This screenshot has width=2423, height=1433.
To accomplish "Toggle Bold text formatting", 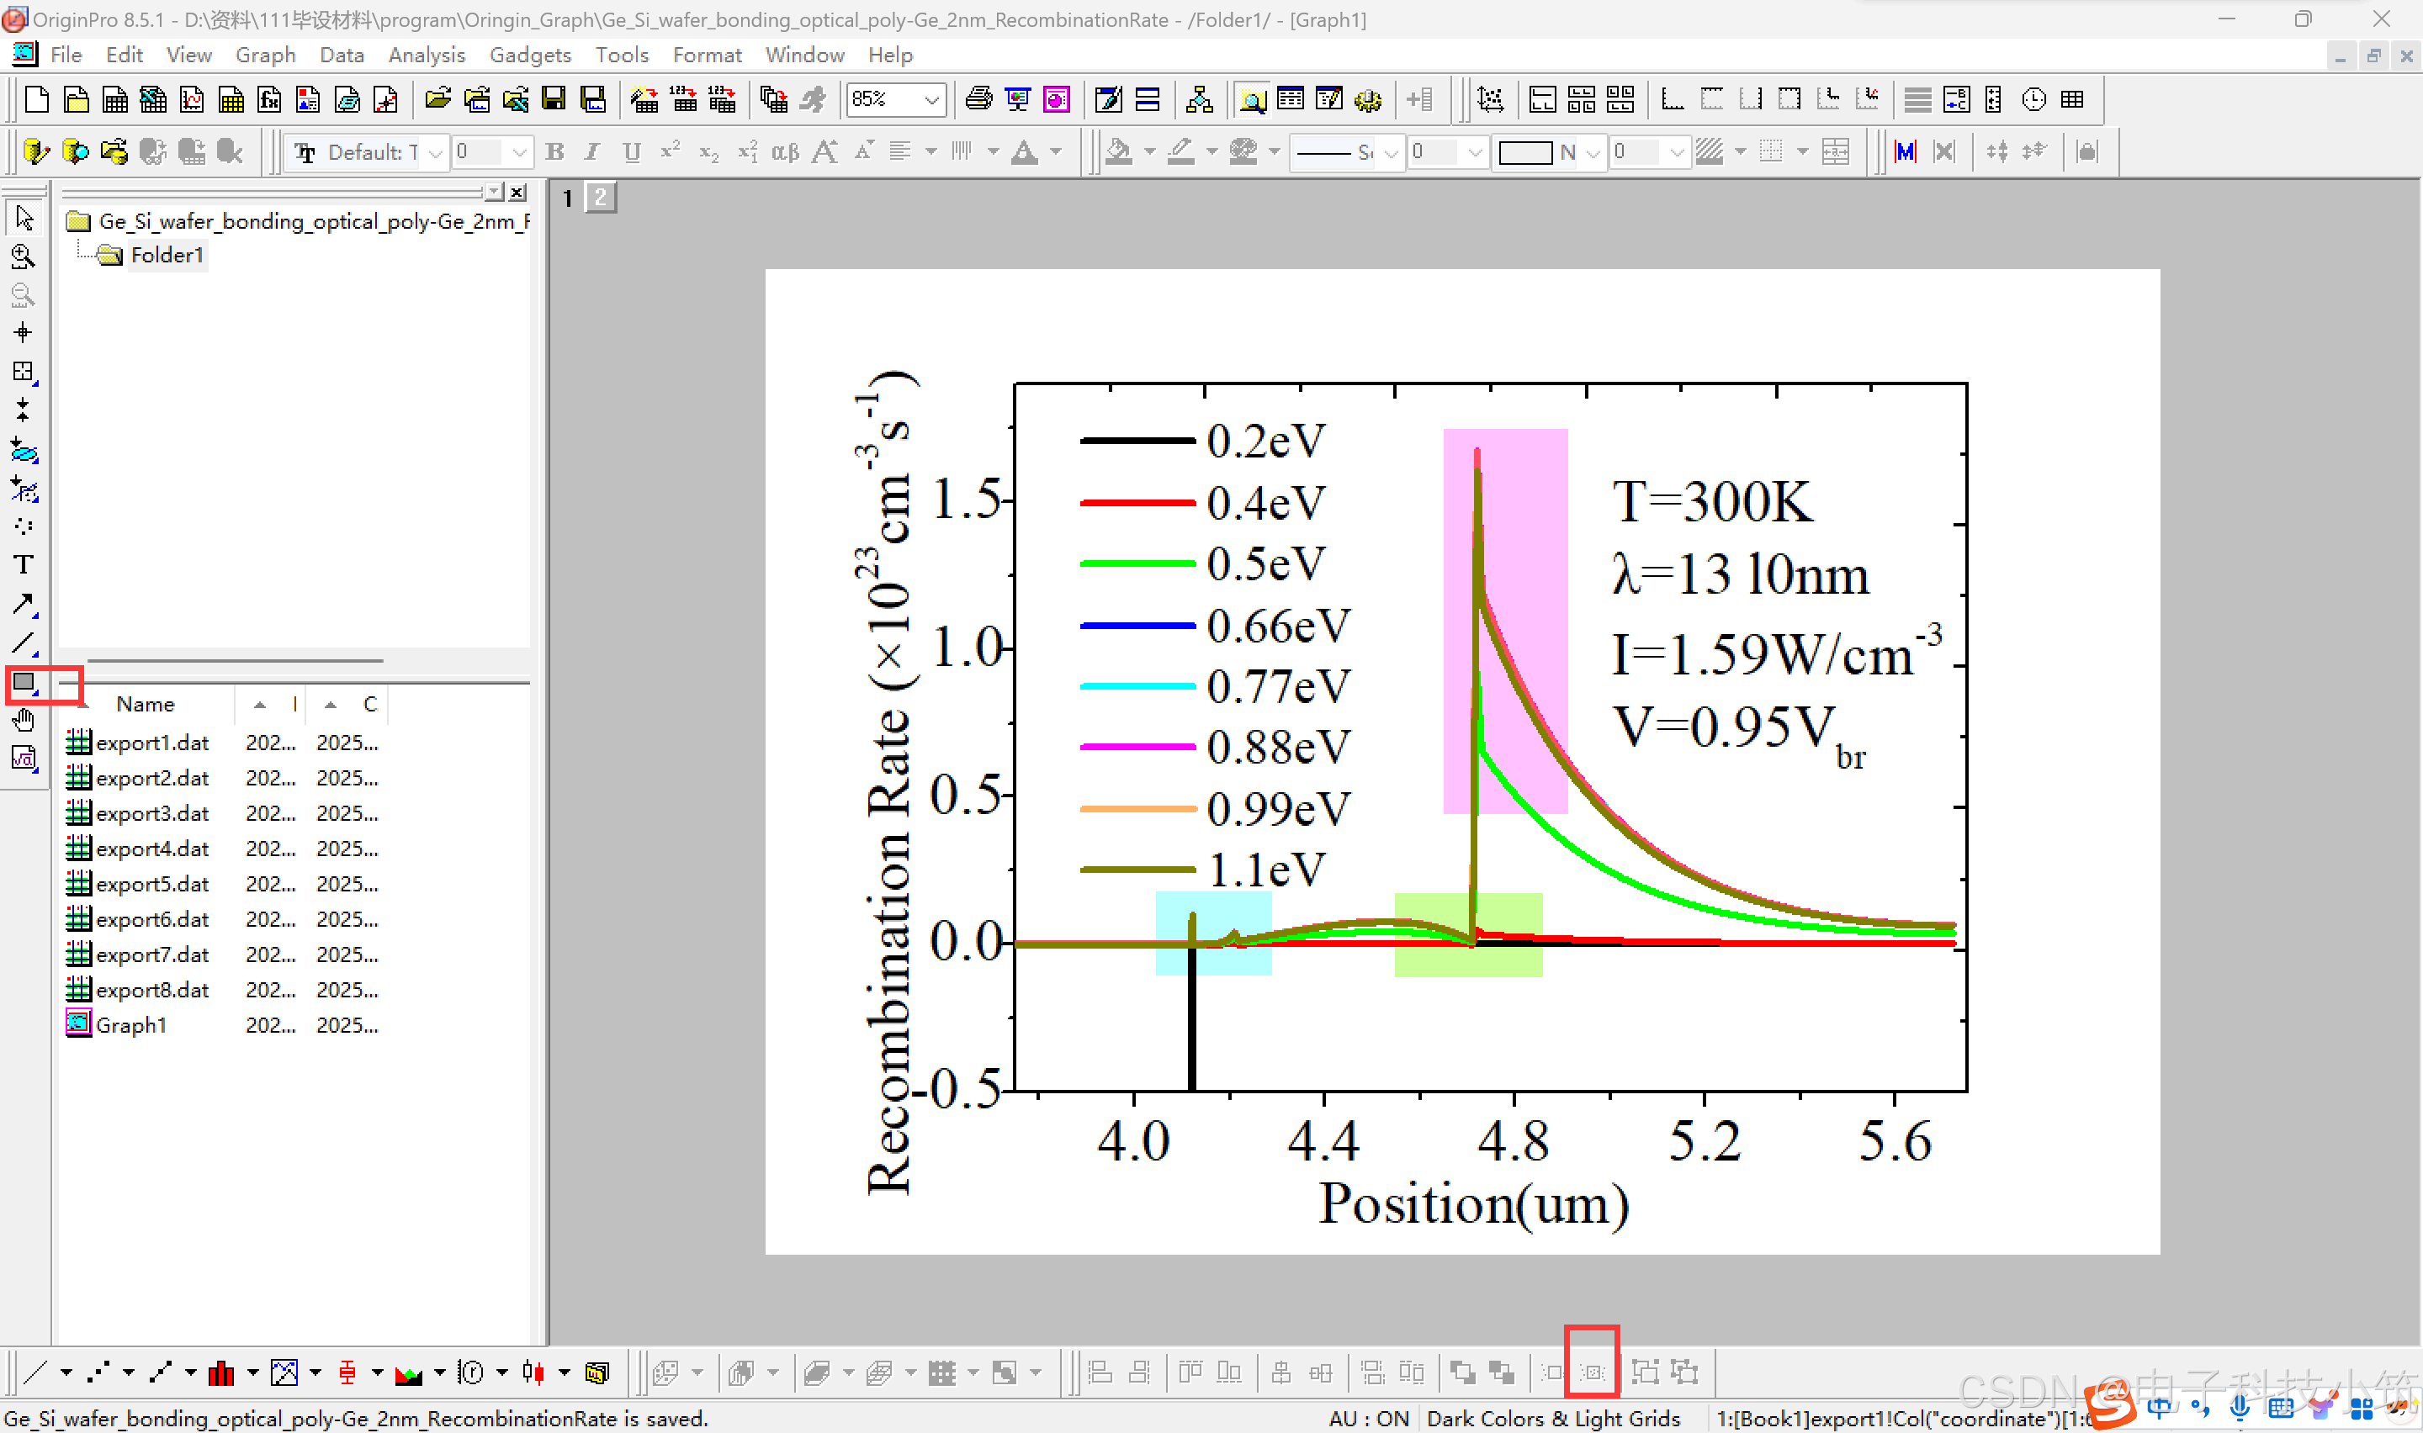I will coord(554,152).
